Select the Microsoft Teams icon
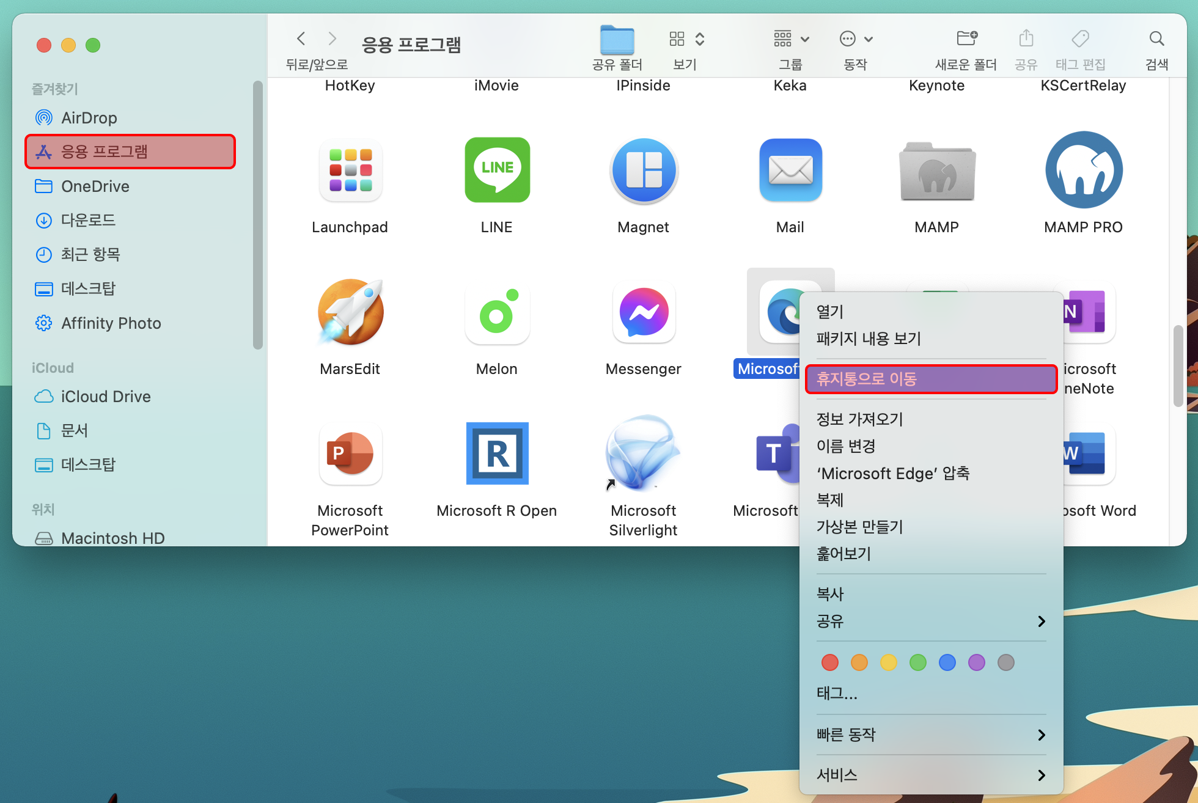The image size is (1198, 803). click(x=777, y=454)
